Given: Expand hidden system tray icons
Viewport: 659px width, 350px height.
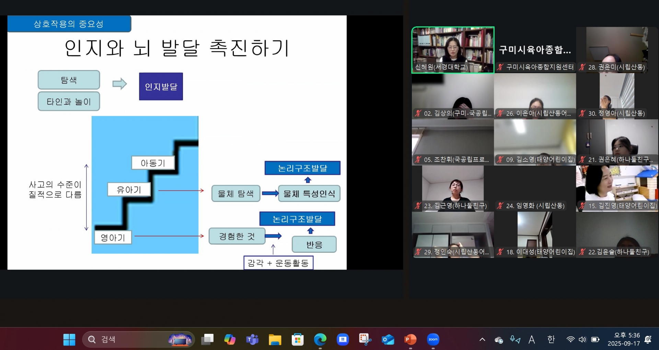Looking at the screenshot, I should [x=482, y=339].
